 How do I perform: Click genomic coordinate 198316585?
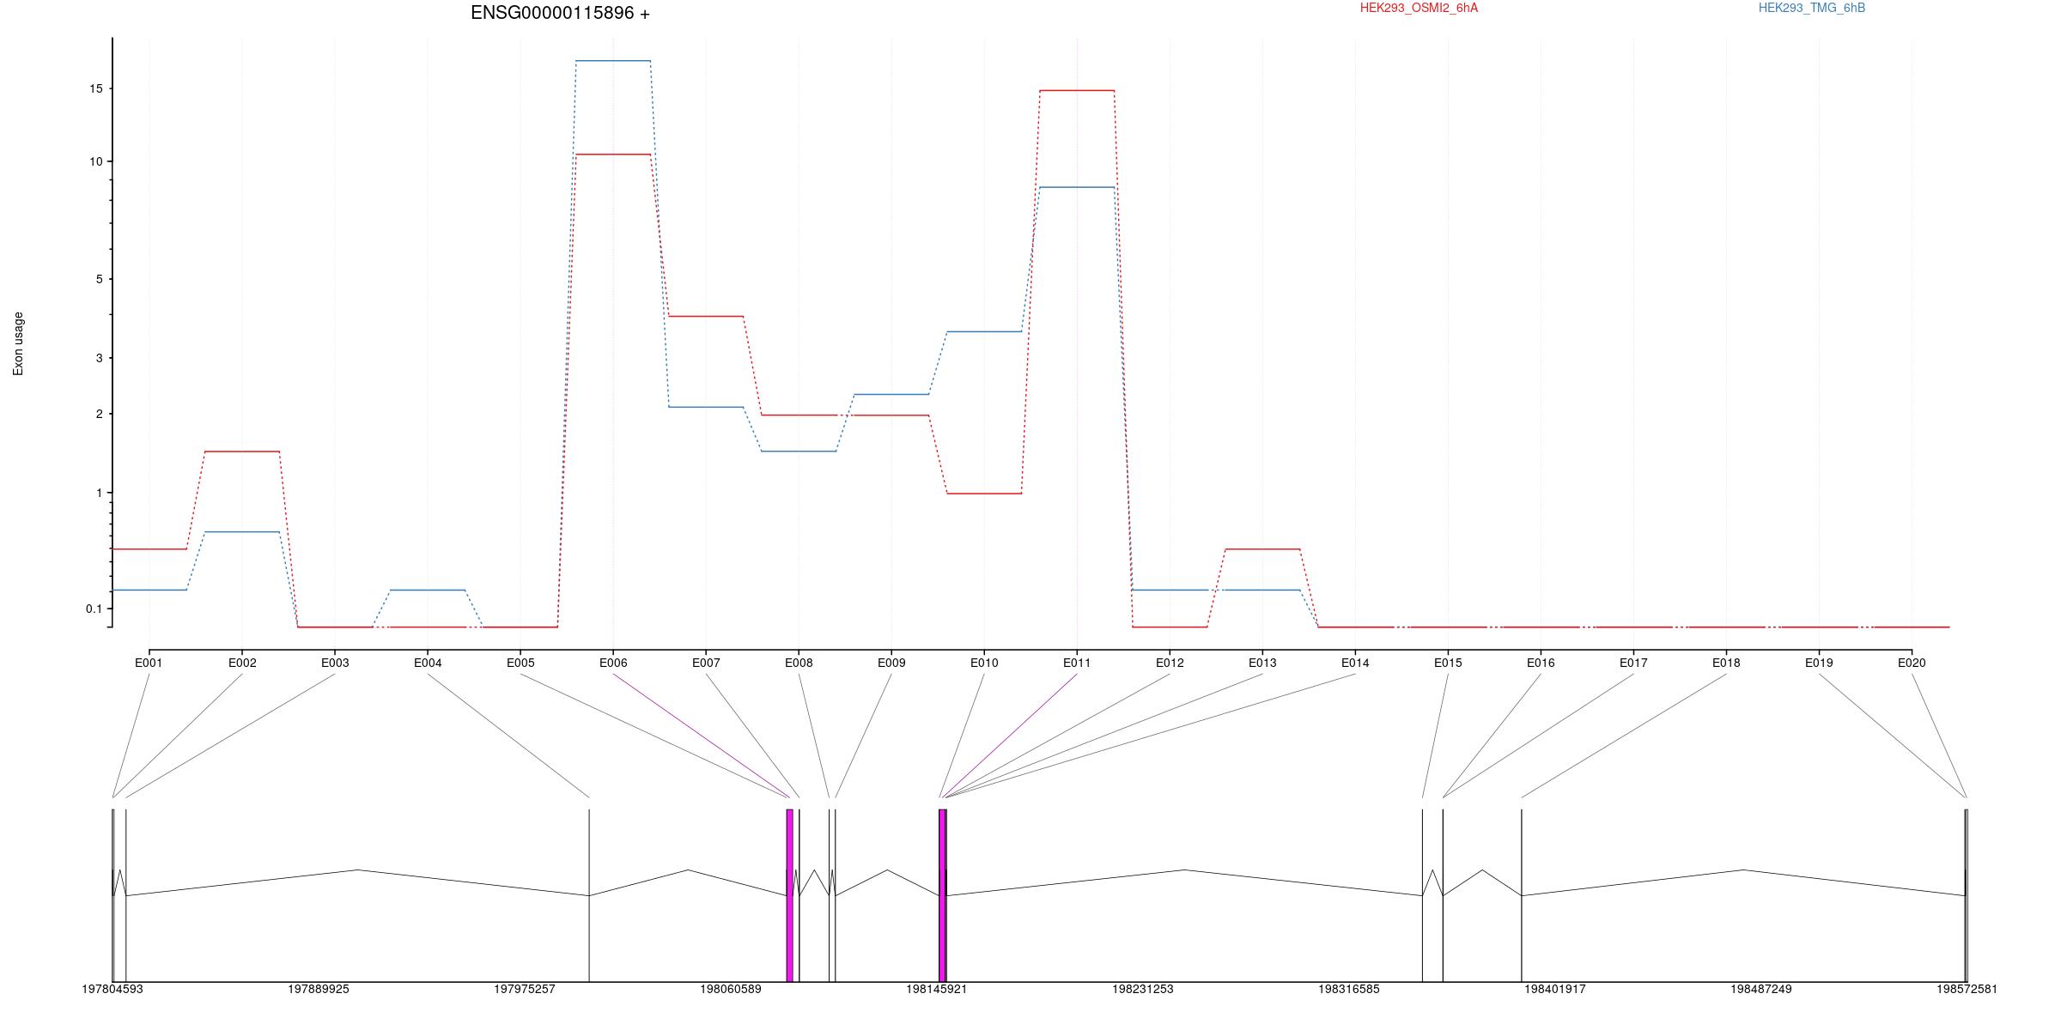(x=1349, y=989)
